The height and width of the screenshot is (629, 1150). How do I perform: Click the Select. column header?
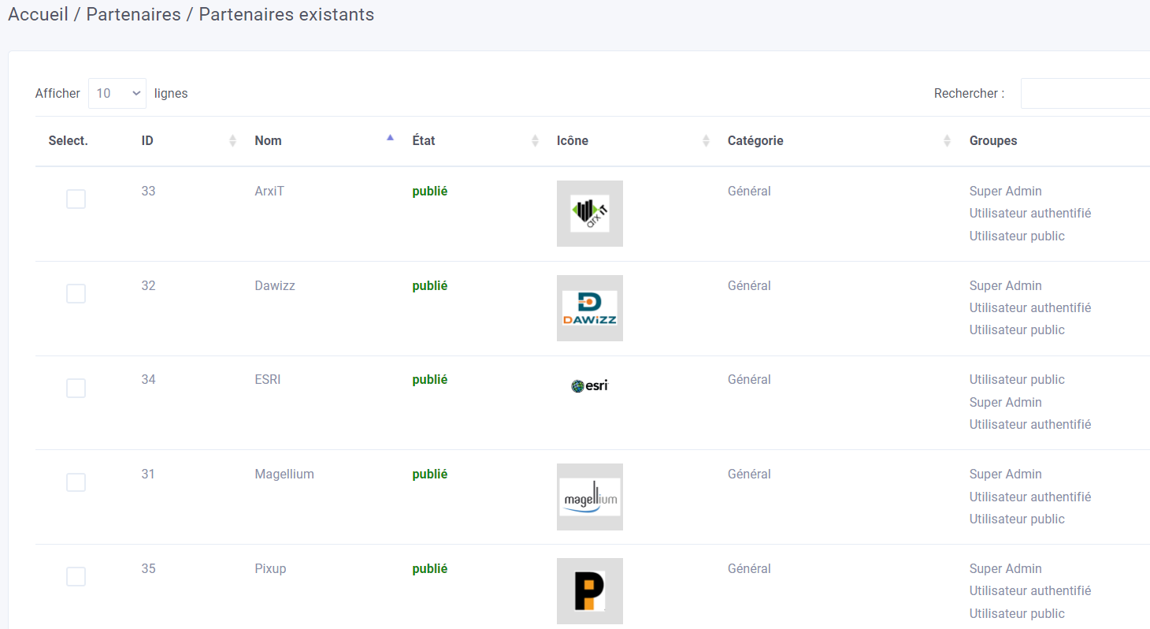68,141
